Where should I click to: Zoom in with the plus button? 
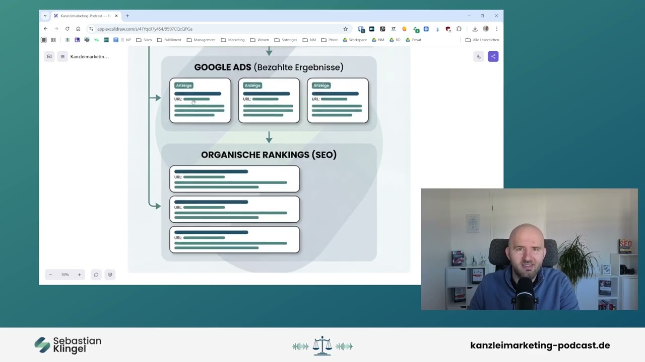[x=79, y=275]
